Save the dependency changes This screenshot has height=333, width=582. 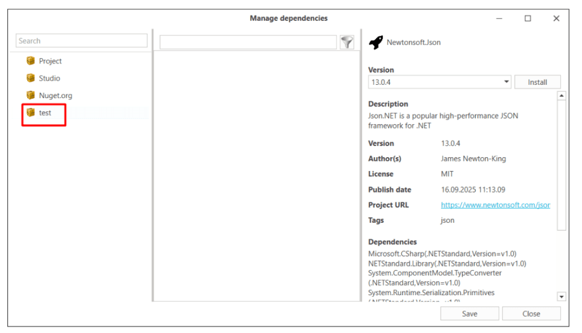469,314
